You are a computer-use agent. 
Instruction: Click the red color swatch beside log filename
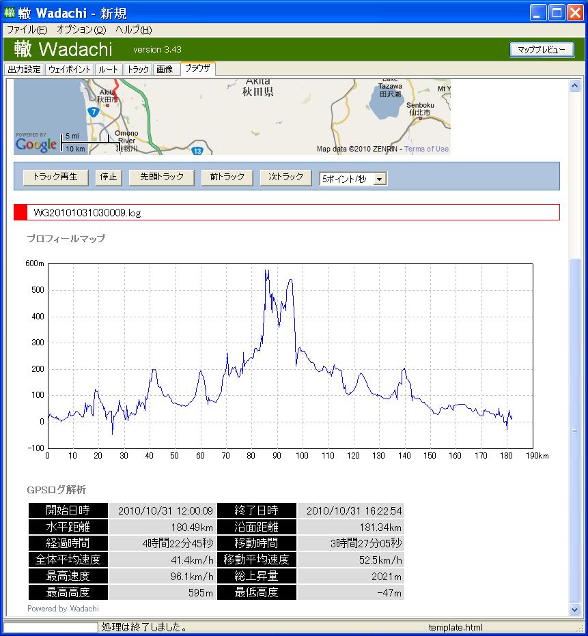20,212
